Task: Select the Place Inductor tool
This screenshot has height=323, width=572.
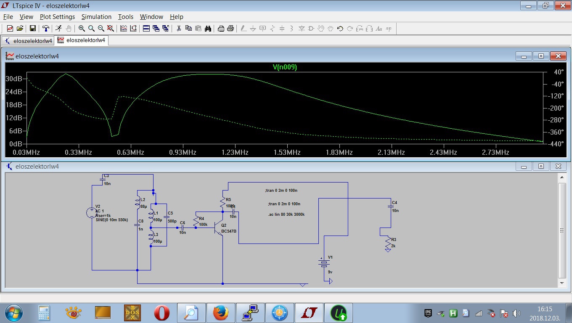Action: coord(292,29)
